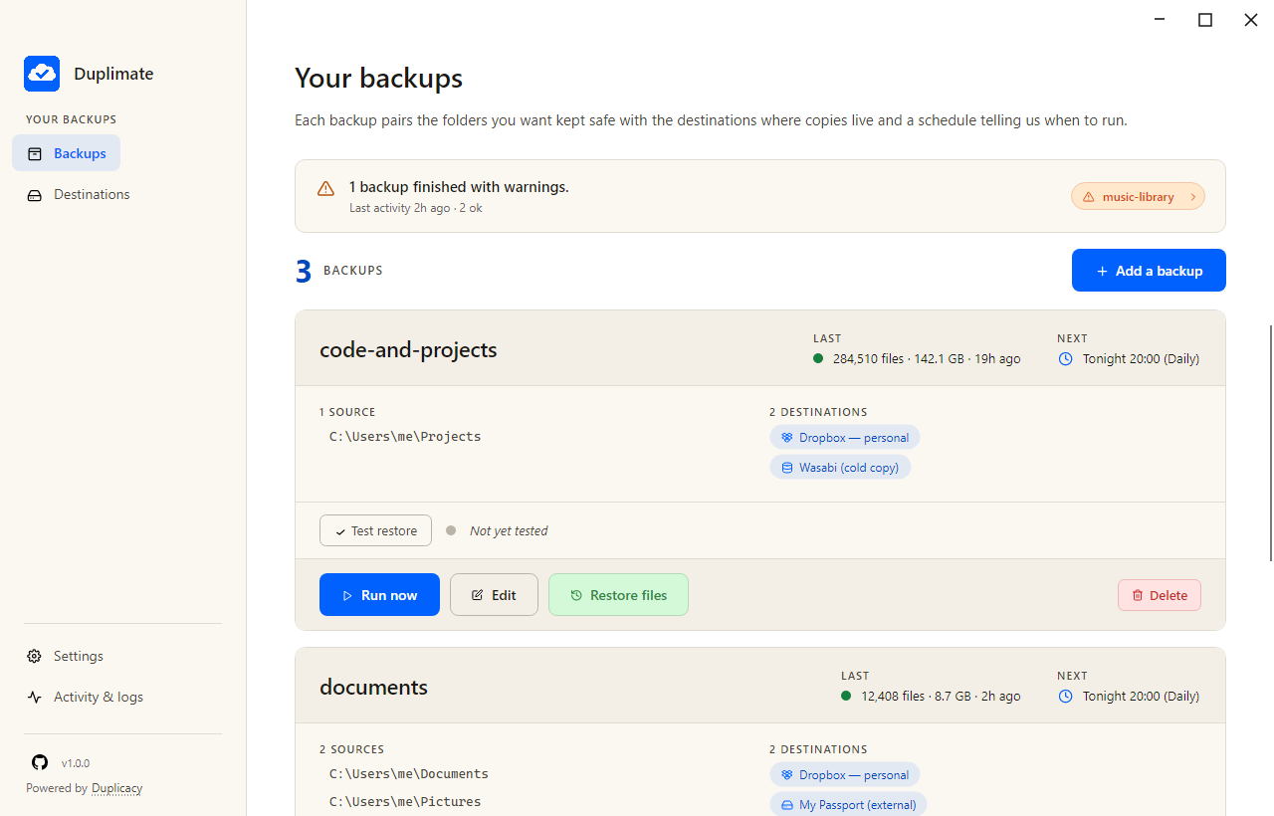The image size is (1274, 816).
Task: Minimize the Duplimate window
Action: (x=1160, y=20)
